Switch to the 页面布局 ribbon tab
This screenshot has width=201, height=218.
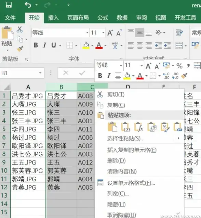pyautogui.click(x=78, y=18)
